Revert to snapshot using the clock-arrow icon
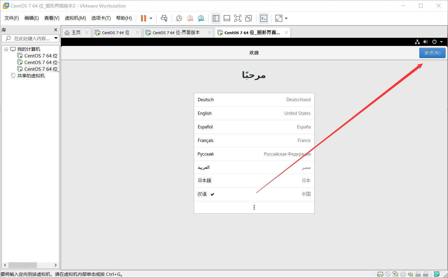Screen dimensions: 448x278 [x=190, y=18]
